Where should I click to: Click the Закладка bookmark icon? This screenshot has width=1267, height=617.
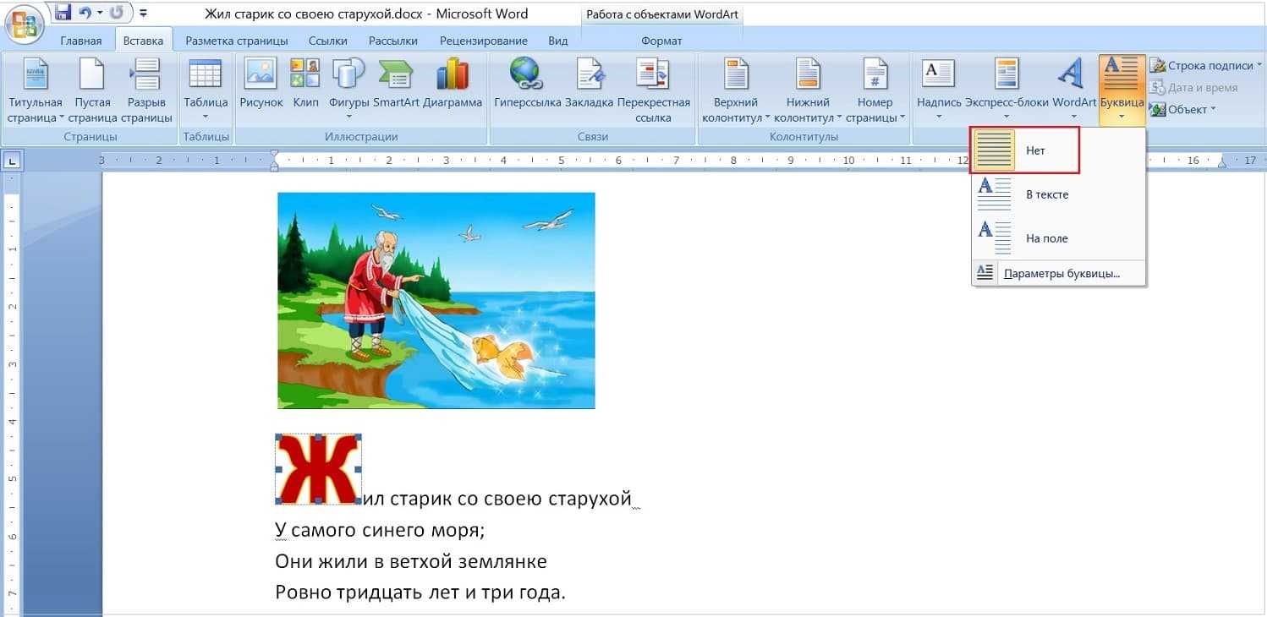[x=589, y=84]
